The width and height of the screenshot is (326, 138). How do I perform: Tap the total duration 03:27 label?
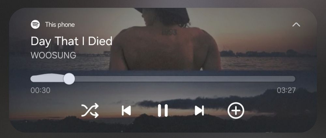point(286,90)
